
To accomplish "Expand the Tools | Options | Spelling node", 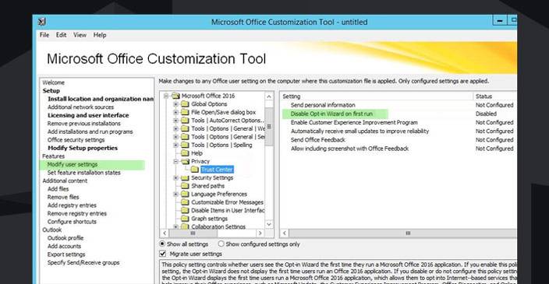I will pyautogui.click(x=176, y=145).
